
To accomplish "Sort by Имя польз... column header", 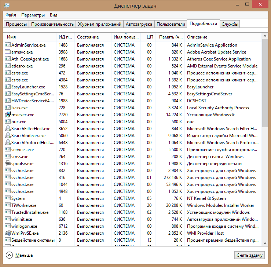I will click(126, 37).
